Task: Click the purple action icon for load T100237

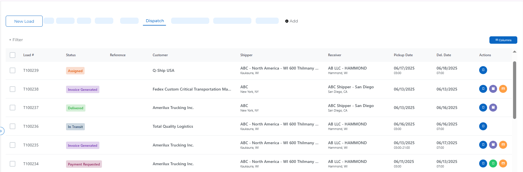Action: 493,108
